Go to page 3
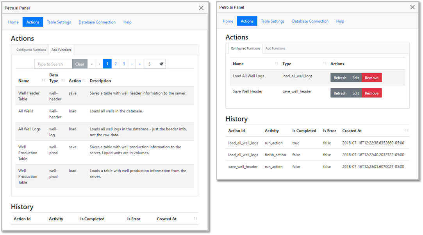The image size is (423, 235). click(x=124, y=64)
